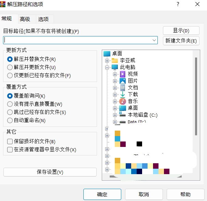
Task: Click the 李亚威 folder icon
Action: click(115, 61)
